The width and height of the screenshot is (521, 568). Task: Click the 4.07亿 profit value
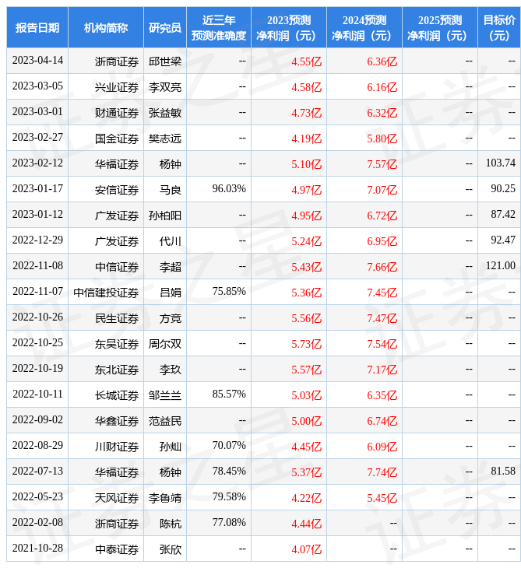pyautogui.click(x=307, y=550)
